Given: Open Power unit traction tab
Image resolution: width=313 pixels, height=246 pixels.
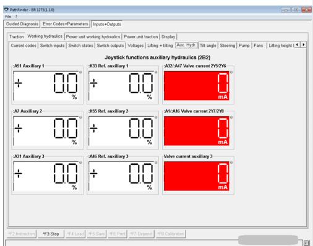Looking at the screenshot, I should 141,36.
